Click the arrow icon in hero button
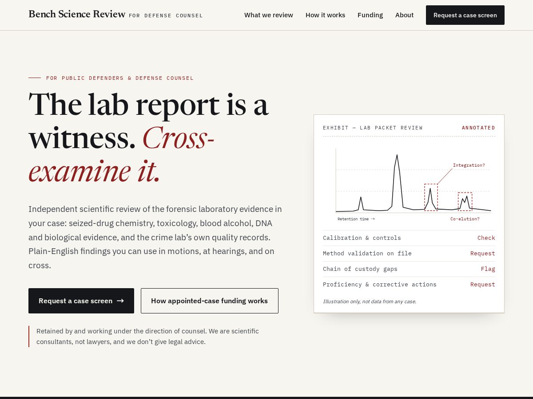 click(x=120, y=301)
